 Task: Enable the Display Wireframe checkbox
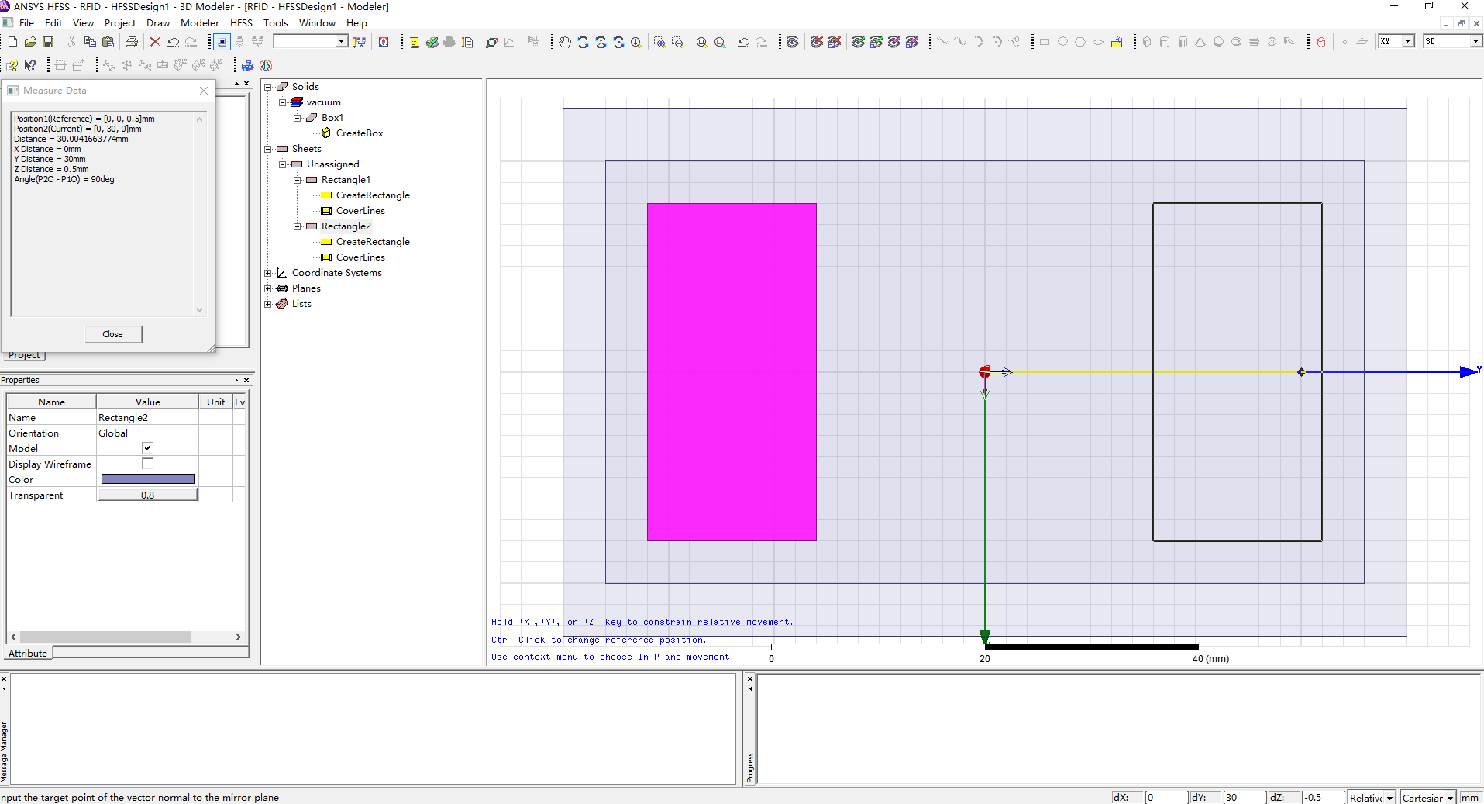147,464
